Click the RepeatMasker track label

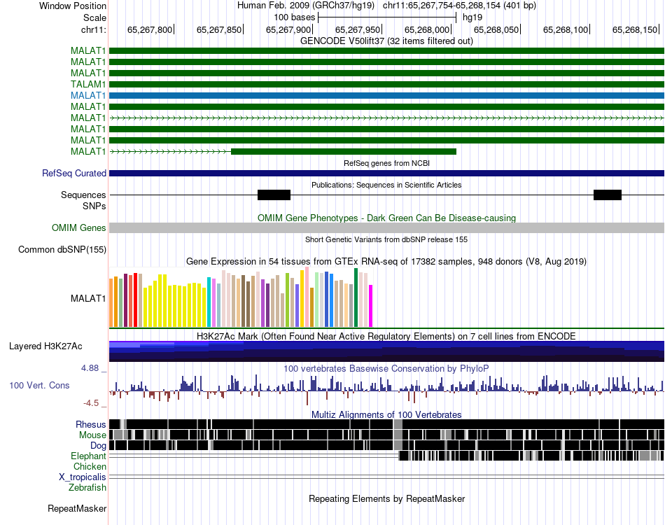click(77, 508)
